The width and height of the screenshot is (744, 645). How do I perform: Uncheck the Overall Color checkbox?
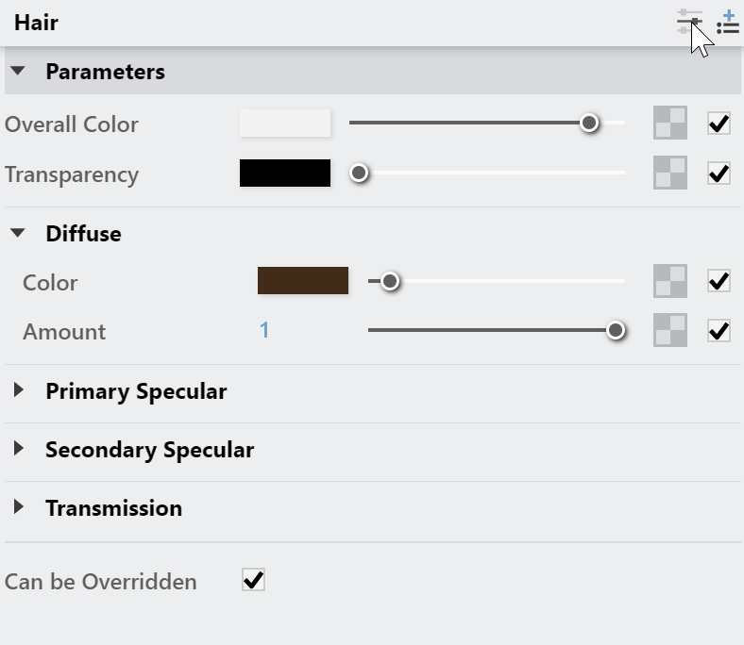click(719, 124)
